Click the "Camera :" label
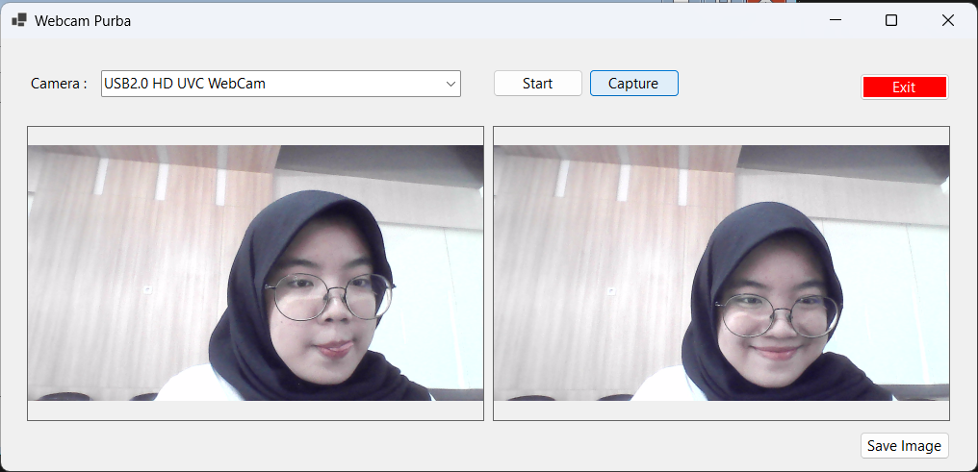 click(x=59, y=84)
